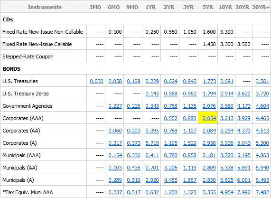Open the U.S. Treasuries 10YR yield 2.691
Image resolution: width=271 pixels, height=198 pixels.
227,81
